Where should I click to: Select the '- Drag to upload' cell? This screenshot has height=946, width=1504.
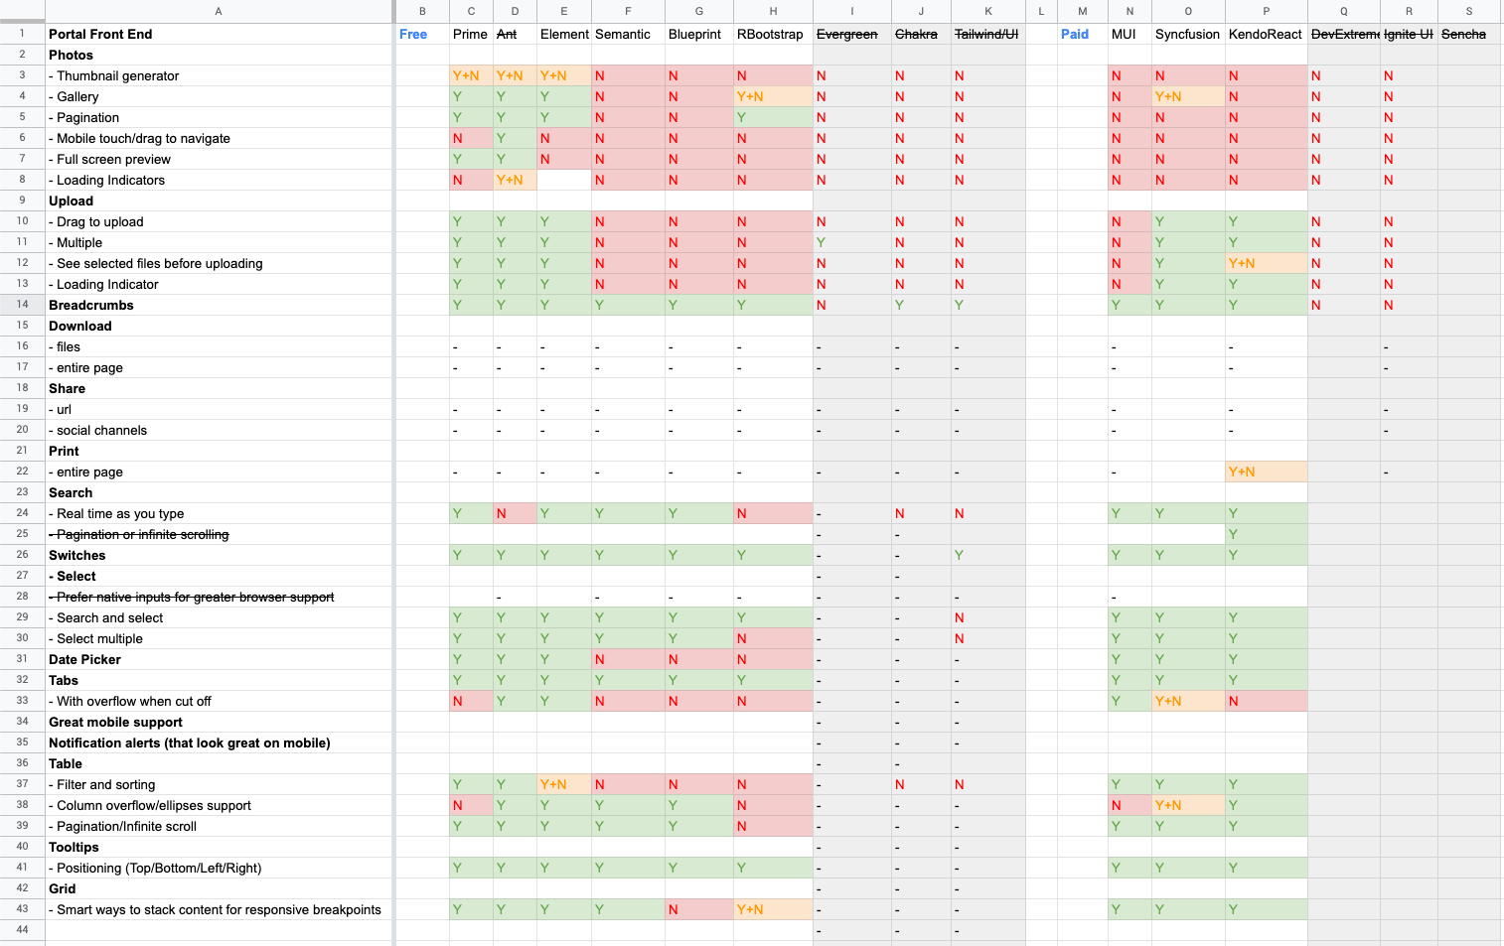[x=219, y=221]
